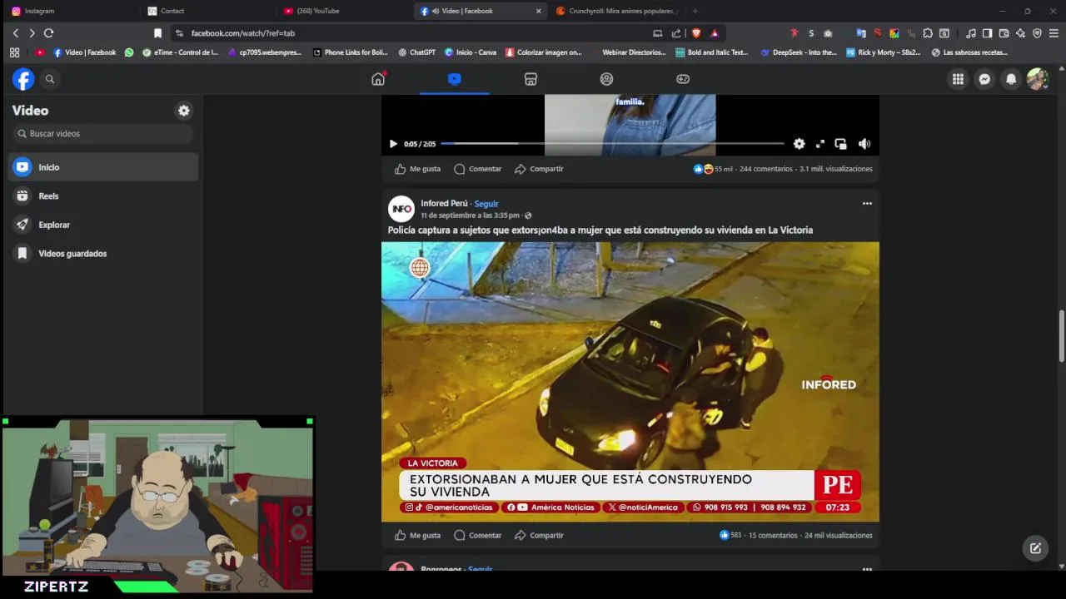Open the DeepSeek bookmark
1066x599 pixels.
click(x=799, y=52)
